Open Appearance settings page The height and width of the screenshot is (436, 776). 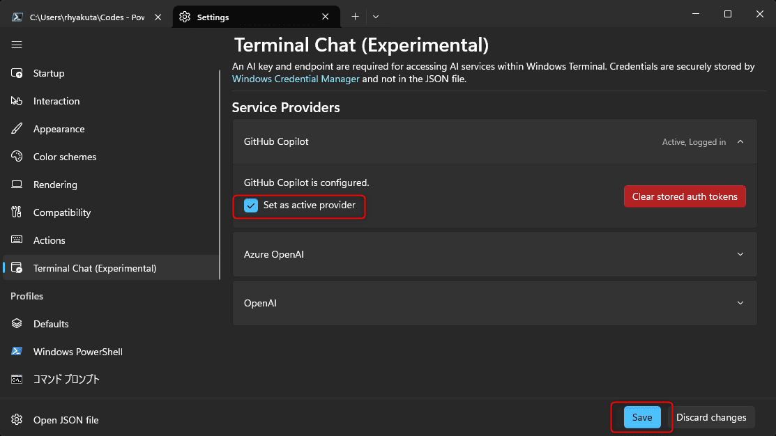point(111,129)
